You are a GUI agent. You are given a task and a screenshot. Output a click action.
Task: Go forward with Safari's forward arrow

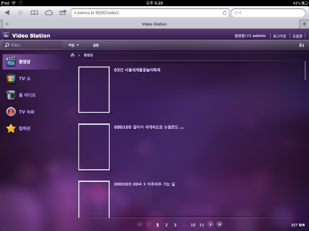click(21, 13)
